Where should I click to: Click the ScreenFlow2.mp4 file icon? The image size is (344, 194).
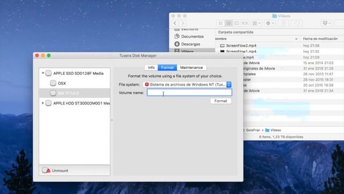(x=222, y=45)
